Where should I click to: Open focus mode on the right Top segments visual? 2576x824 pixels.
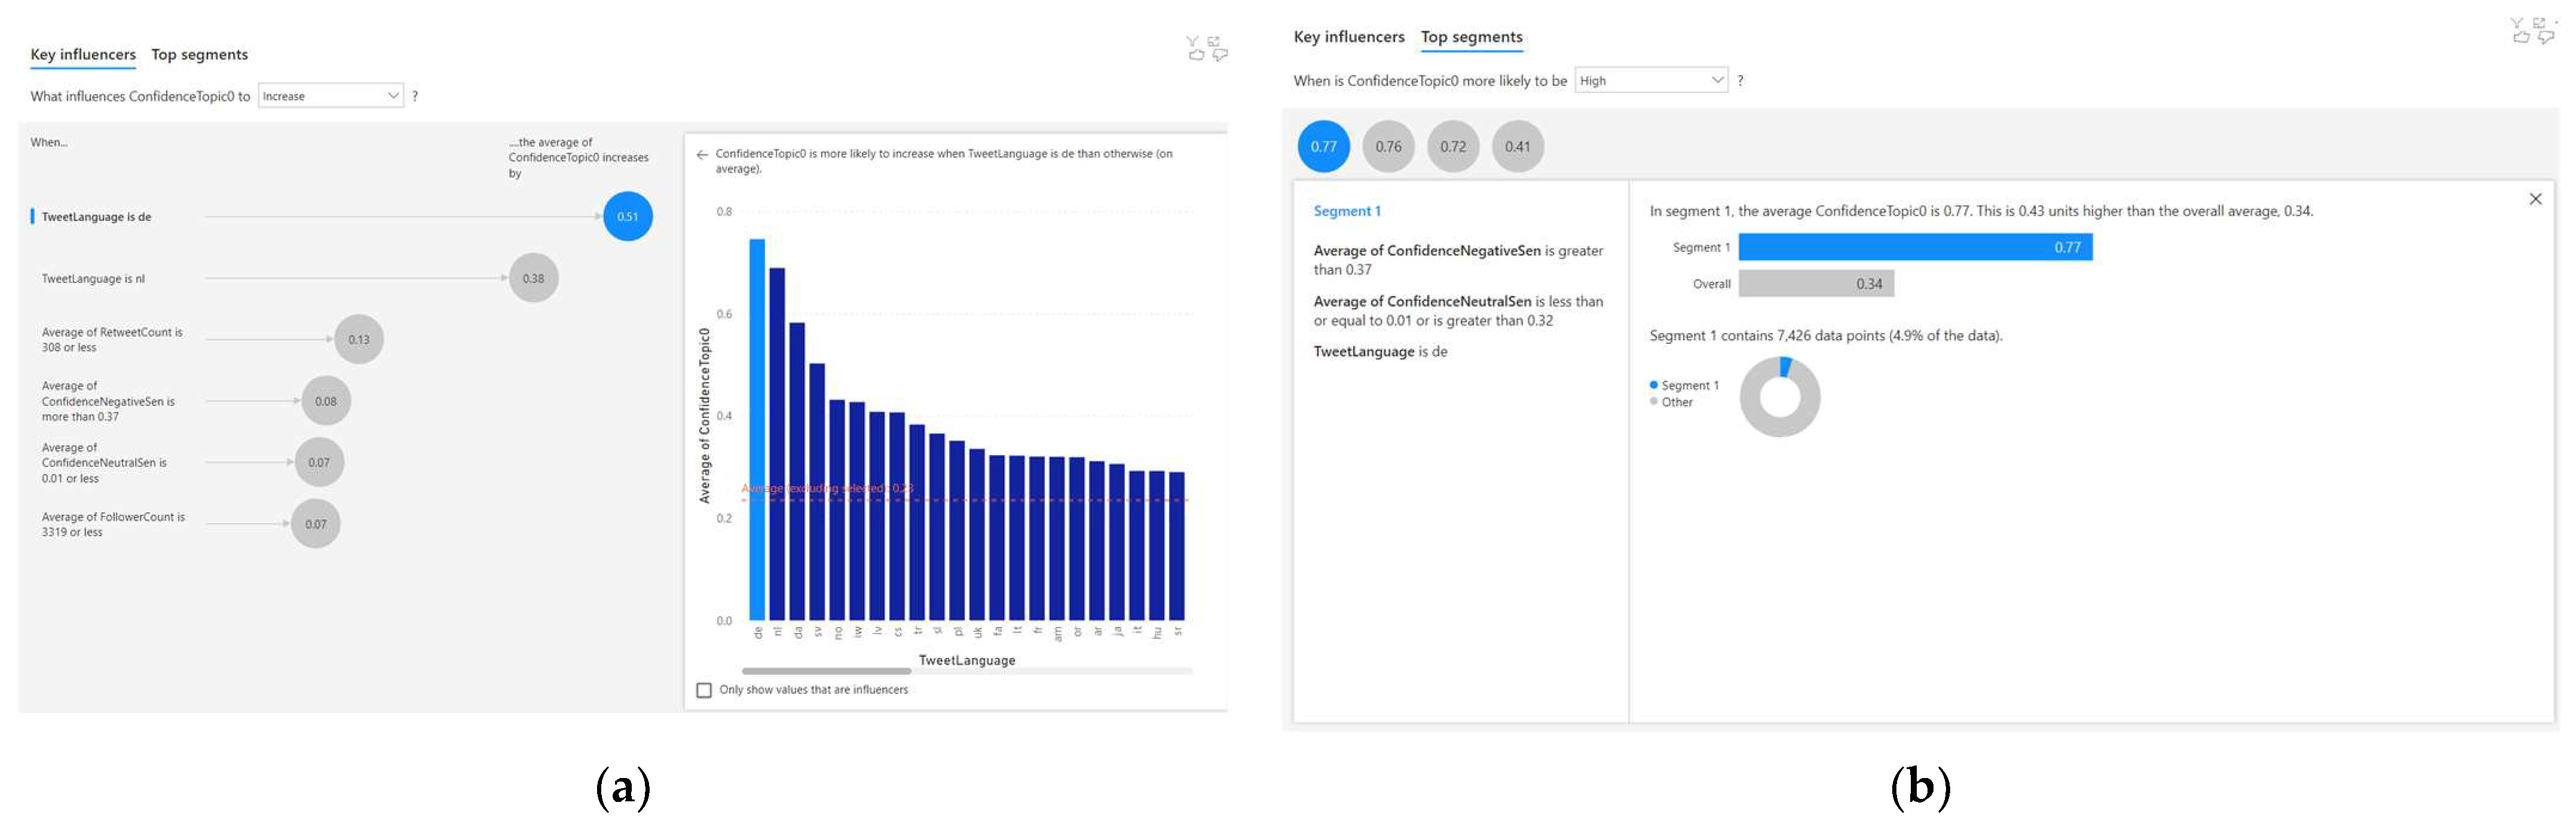point(2539,23)
